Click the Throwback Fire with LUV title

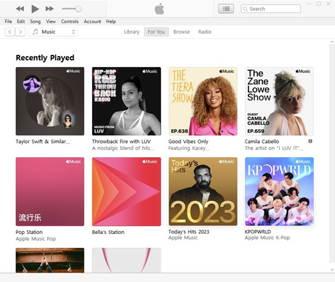121,141
